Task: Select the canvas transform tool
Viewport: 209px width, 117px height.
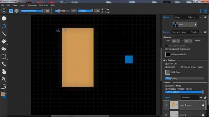Action: click(x=4, y=87)
